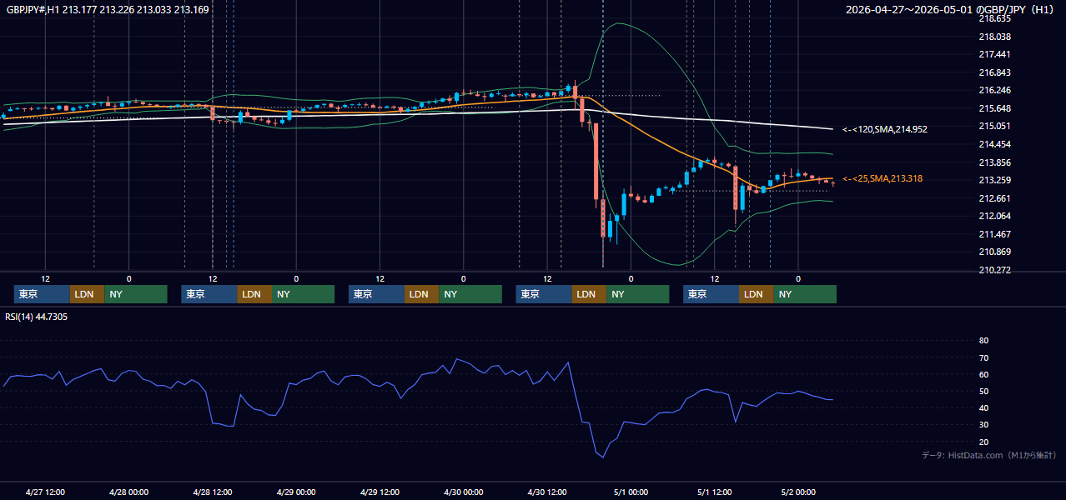The width and height of the screenshot is (1066, 500).
Task: Click price axis value 212.661
Action: tap(994, 198)
